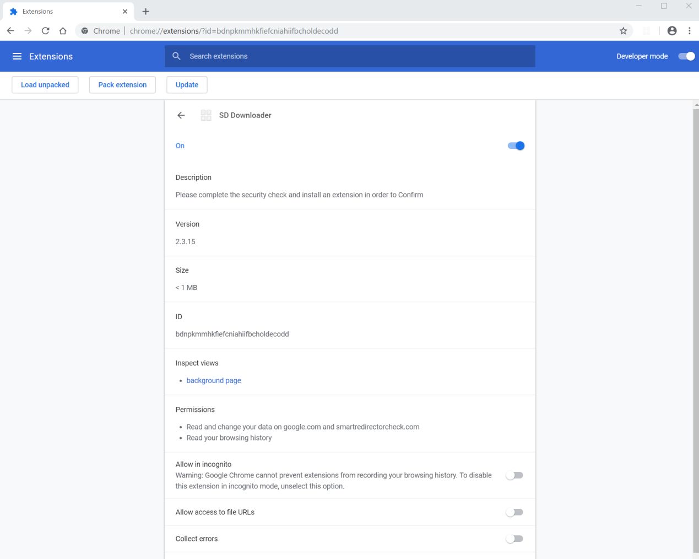This screenshot has width=699, height=559.
Task: Click the Extensions header title
Action: 51,56
